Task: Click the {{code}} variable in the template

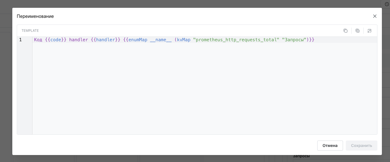Action: 56,40
